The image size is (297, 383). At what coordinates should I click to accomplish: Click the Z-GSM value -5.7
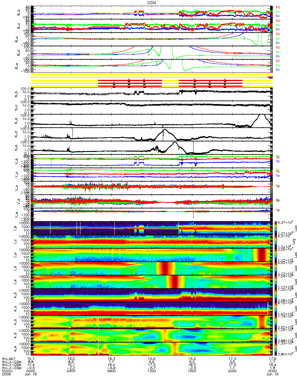point(151,368)
